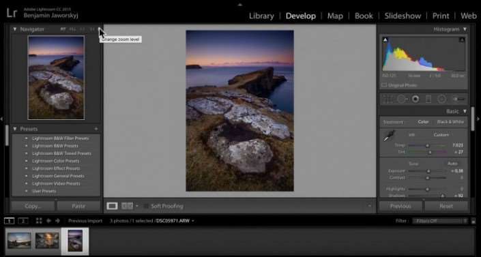The height and width of the screenshot is (257, 481).
Task: Open the Library module
Action: (x=261, y=16)
